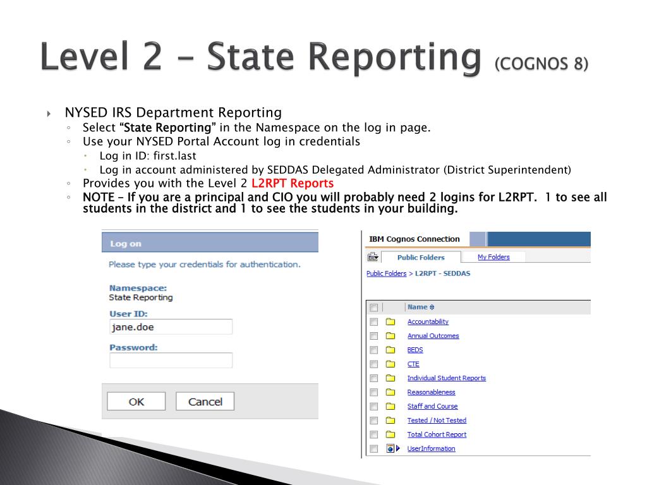Open the Staff and Course link

click(432, 406)
